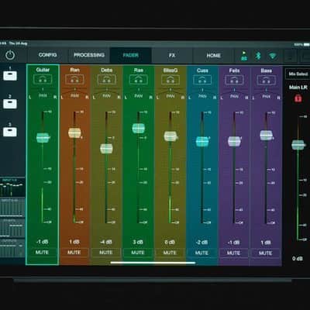Switch to the FADER tab
Screen dimensions: 310x310
coord(131,55)
